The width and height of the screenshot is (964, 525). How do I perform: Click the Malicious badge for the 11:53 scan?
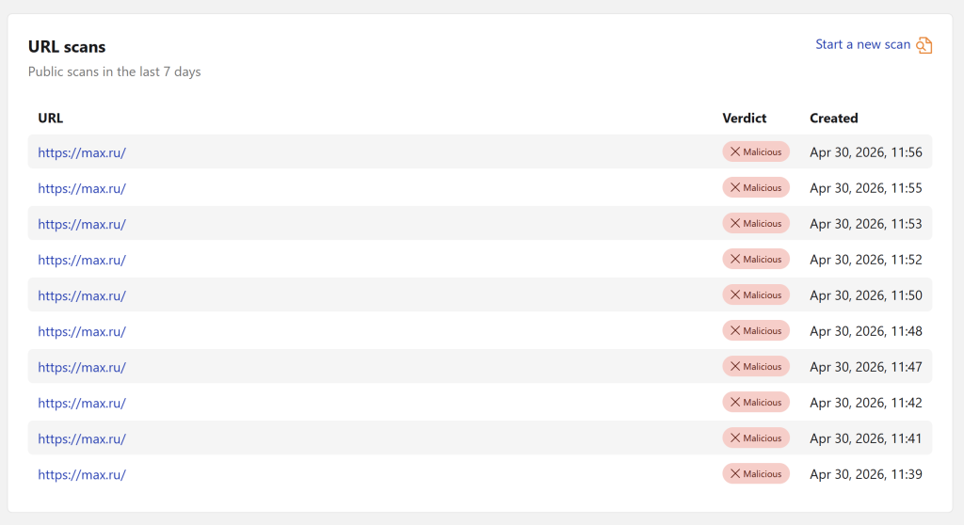coord(756,223)
